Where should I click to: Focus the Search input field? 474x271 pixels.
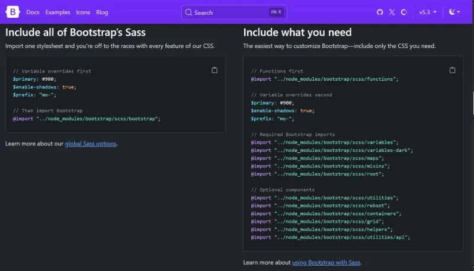[x=234, y=12]
